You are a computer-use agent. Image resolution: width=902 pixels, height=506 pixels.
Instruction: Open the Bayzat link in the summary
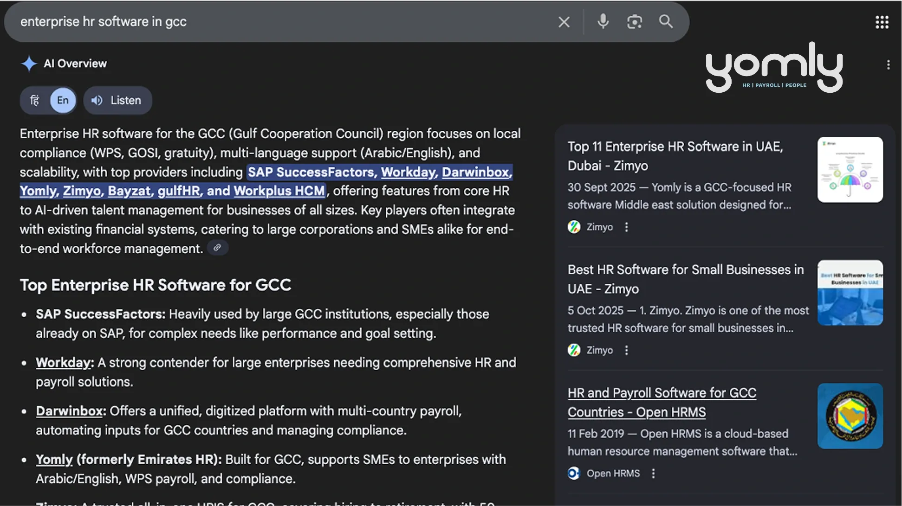(130, 191)
